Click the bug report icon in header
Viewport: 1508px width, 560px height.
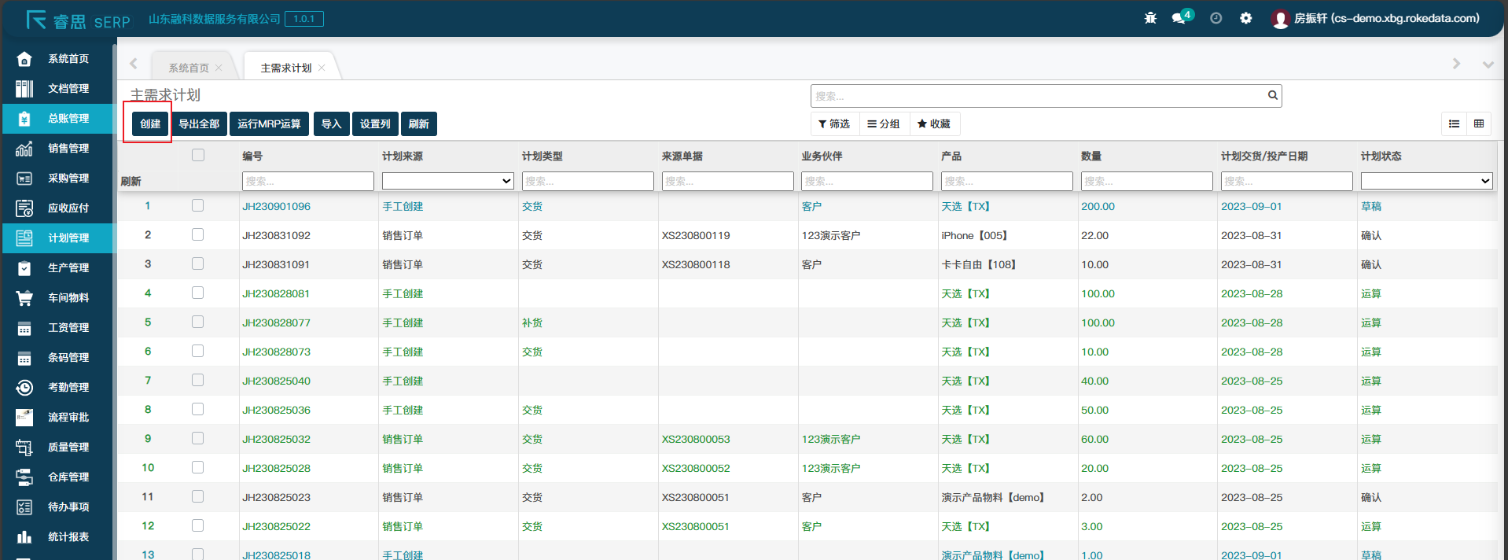pos(1150,18)
